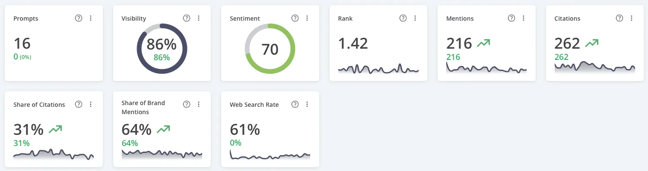Click the Citations sparkline chart
648x171 pixels.
click(x=595, y=68)
